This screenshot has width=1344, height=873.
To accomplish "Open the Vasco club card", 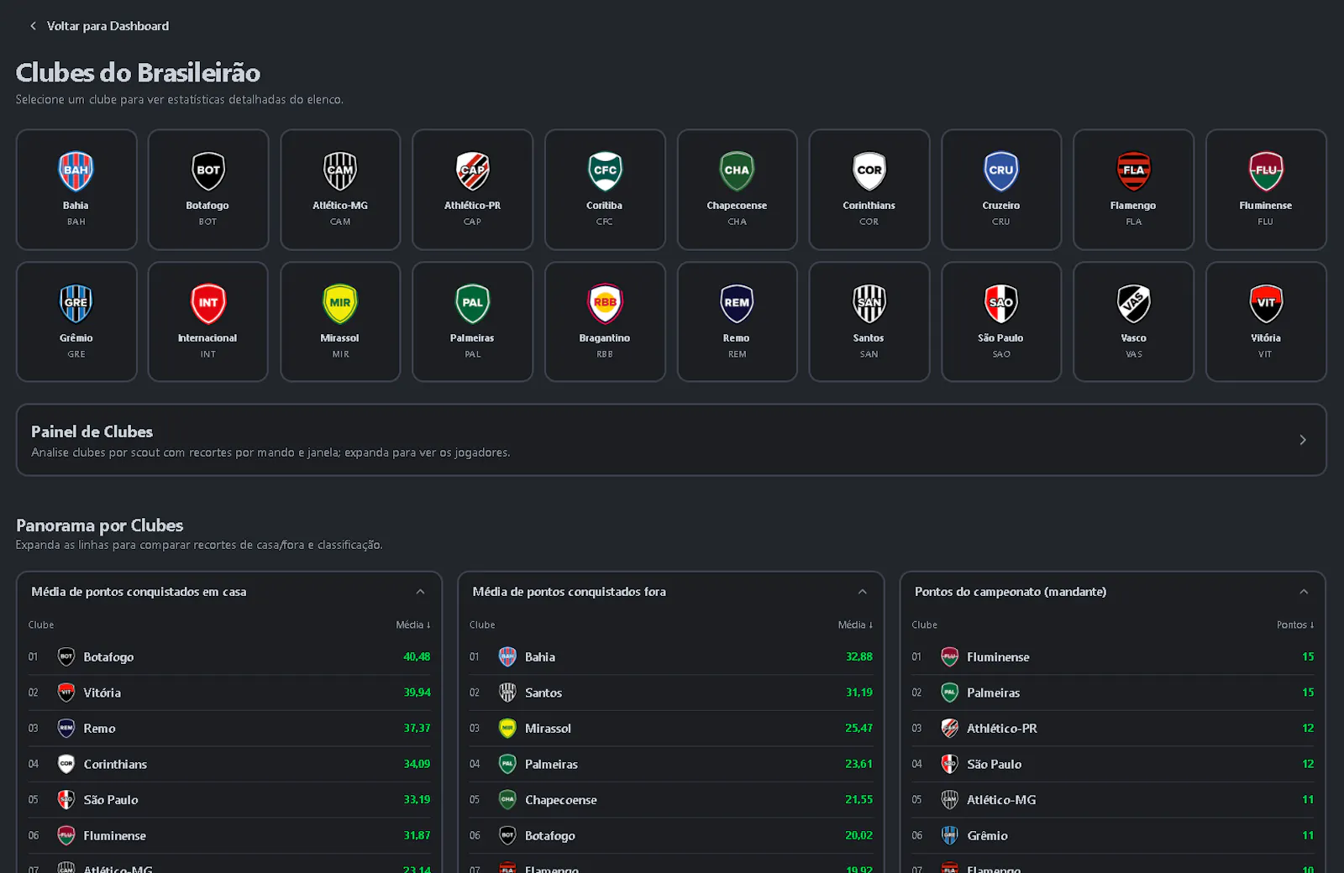I will 1133,322.
